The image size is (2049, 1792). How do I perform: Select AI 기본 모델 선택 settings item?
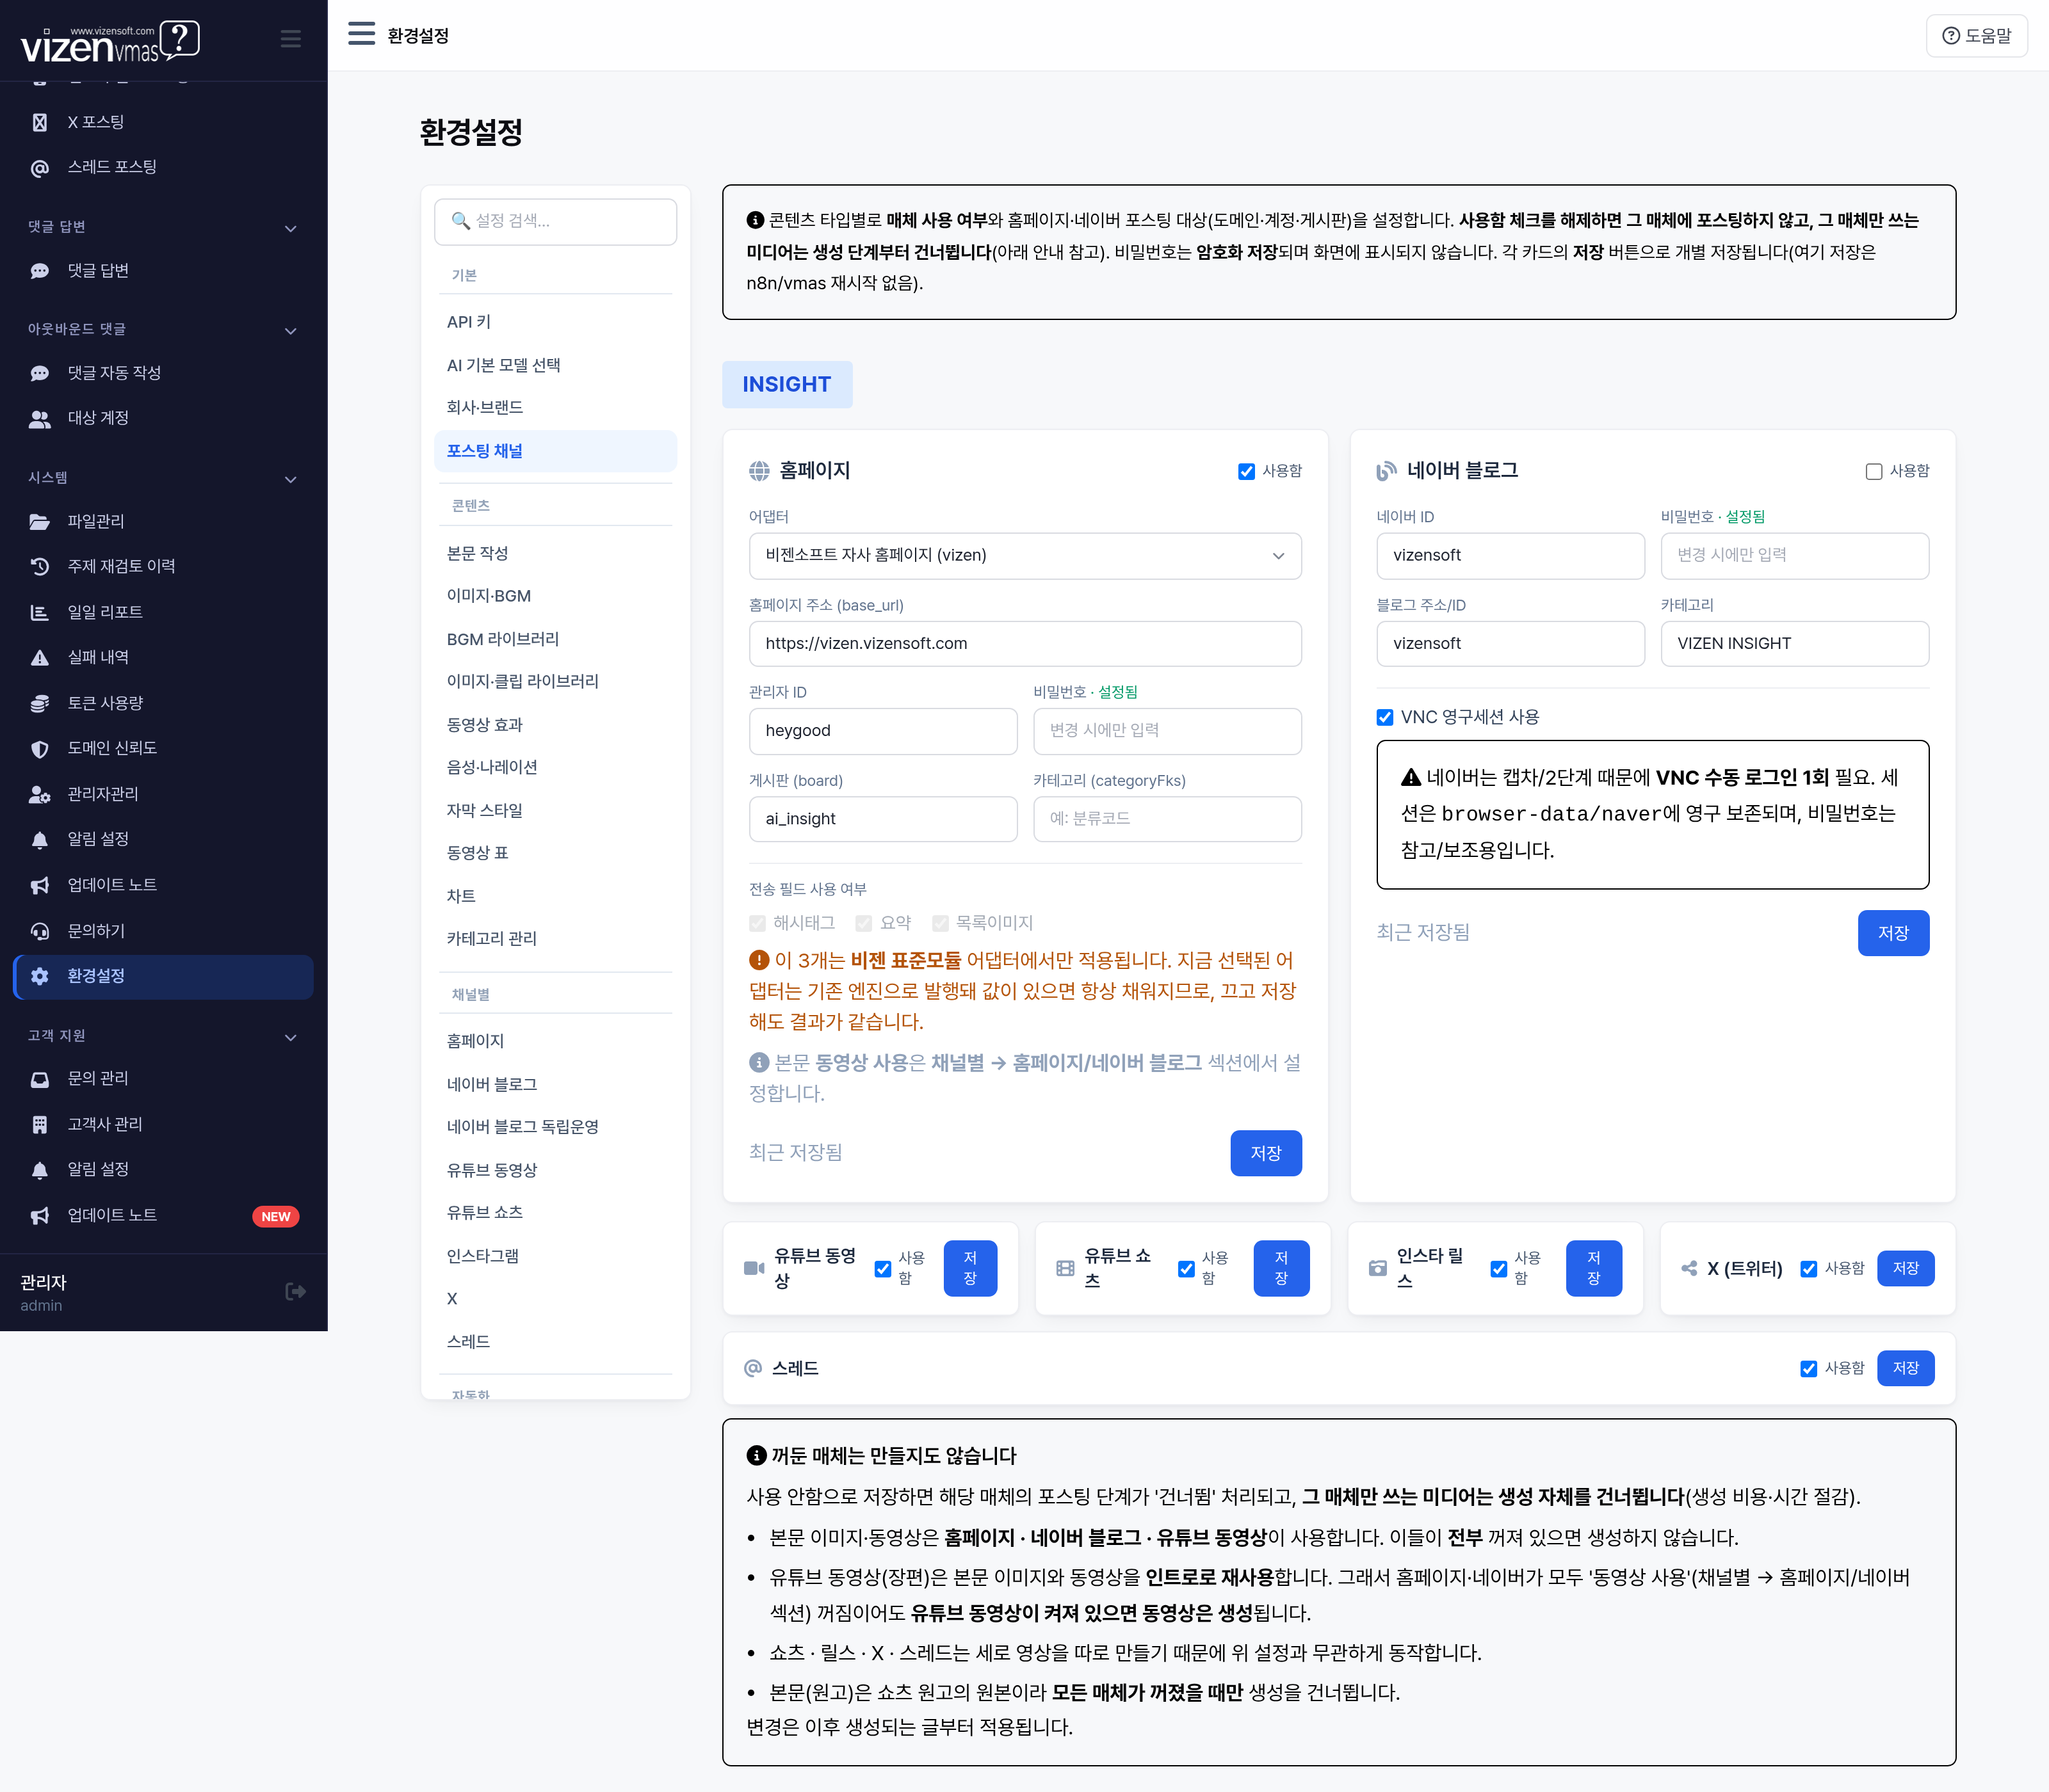coord(555,365)
